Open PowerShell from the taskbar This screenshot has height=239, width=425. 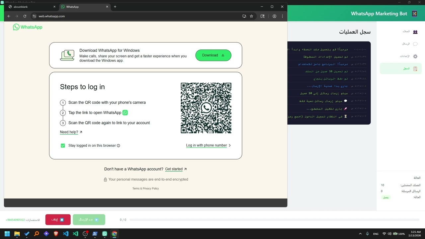point(95,234)
